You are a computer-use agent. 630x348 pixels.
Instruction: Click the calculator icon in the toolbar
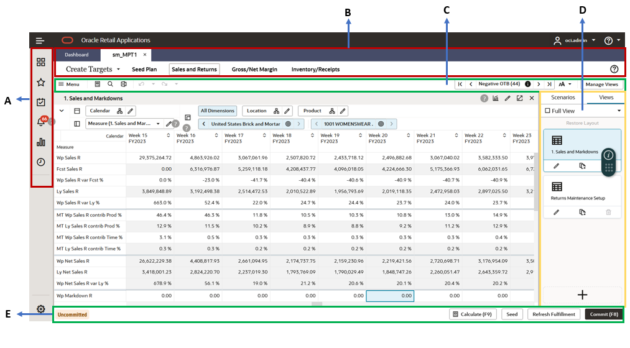[x=97, y=85]
